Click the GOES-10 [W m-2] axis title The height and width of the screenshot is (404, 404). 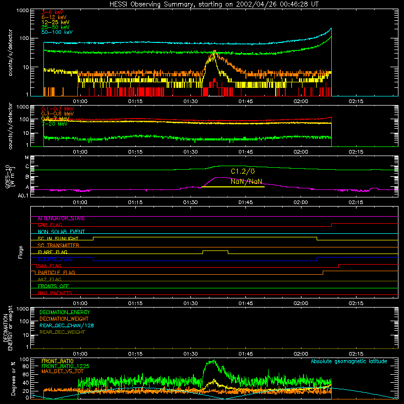click(10, 176)
